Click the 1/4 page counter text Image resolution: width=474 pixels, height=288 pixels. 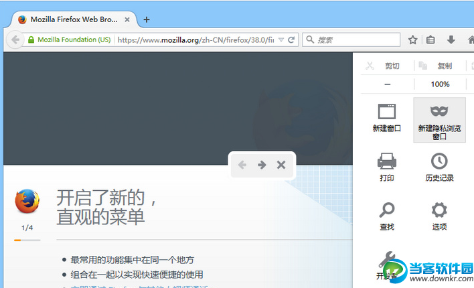pos(27,228)
